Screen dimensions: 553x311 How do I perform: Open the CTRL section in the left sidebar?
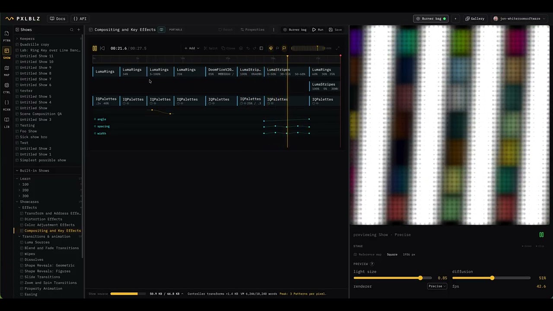[6, 88]
